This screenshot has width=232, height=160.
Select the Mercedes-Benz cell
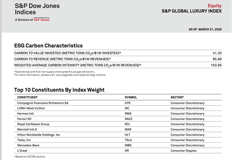(28, 145)
